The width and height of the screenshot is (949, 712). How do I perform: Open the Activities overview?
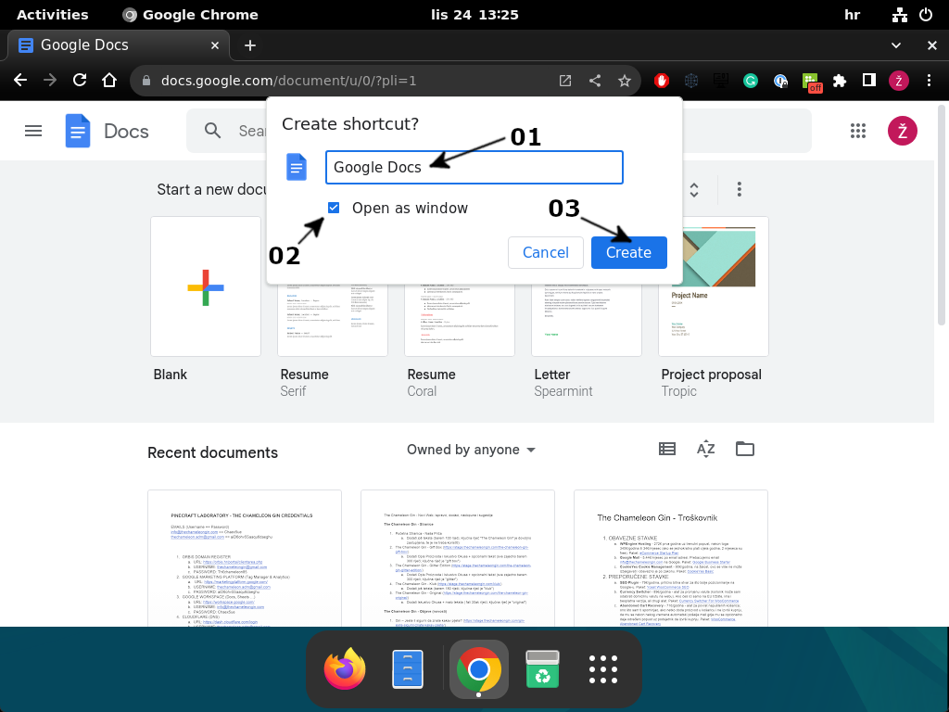point(52,15)
